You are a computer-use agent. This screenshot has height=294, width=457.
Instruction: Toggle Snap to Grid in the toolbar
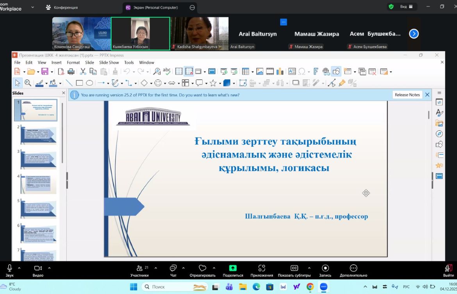189,72
